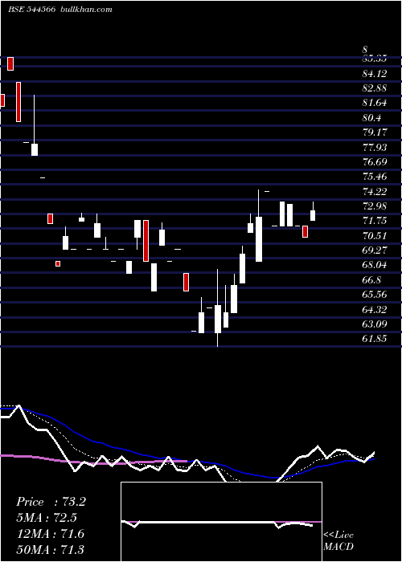The image size is (402, 562).
Task: Click the 75.46 price axis label
Action: click(375, 177)
